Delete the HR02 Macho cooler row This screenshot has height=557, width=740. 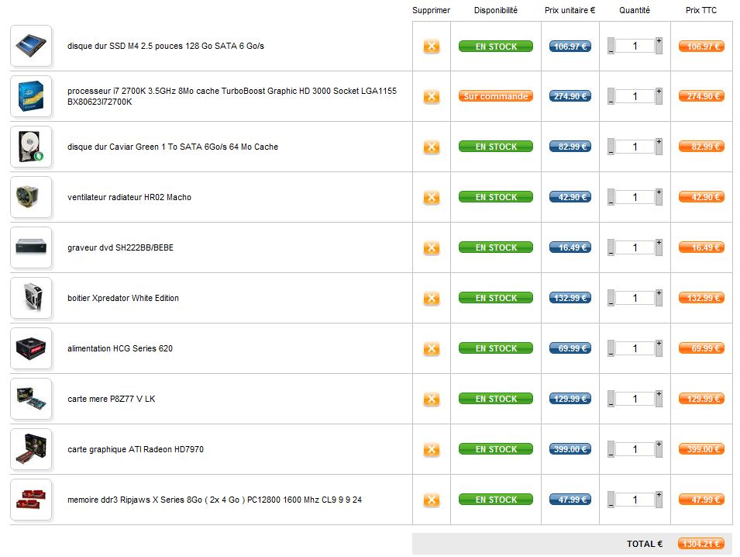[x=432, y=198]
